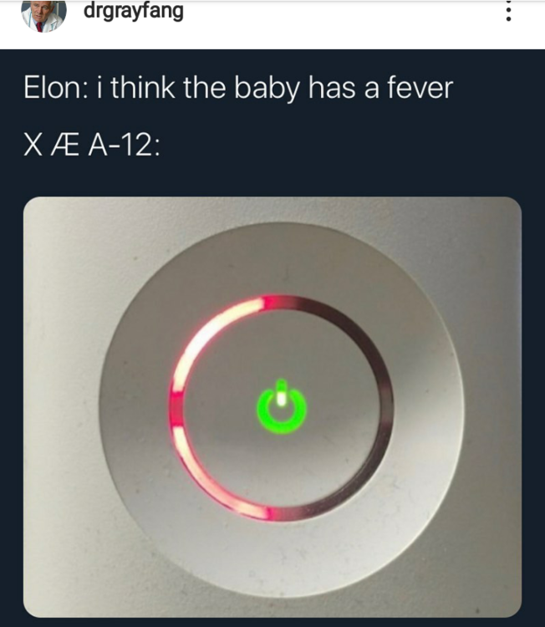Tap the drgrayfang username
Viewport: 545px width, 627px height.
click(x=134, y=11)
